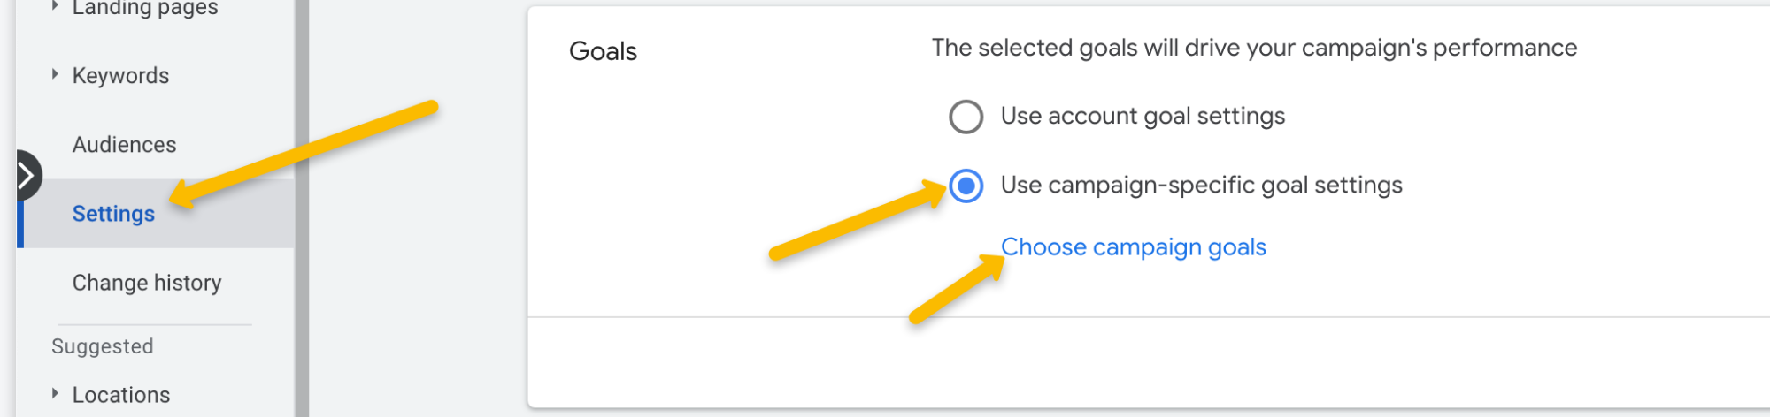Open the Locations sidebar item
The width and height of the screenshot is (1770, 417).
(x=121, y=395)
